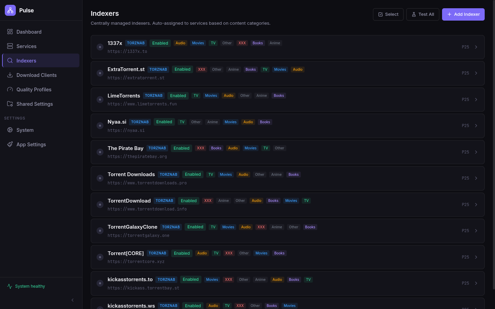Expand the TorrentGalaxyClone row chevron
Image resolution: width=495 pixels, height=309 pixels.
476,231
